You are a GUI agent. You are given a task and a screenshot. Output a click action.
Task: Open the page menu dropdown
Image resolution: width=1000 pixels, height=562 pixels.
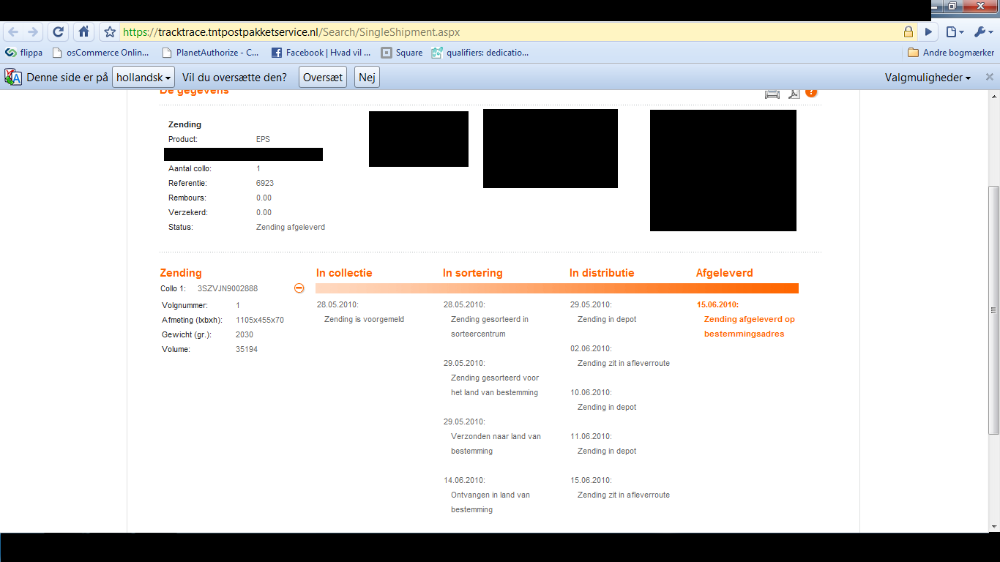pos(955,32)
